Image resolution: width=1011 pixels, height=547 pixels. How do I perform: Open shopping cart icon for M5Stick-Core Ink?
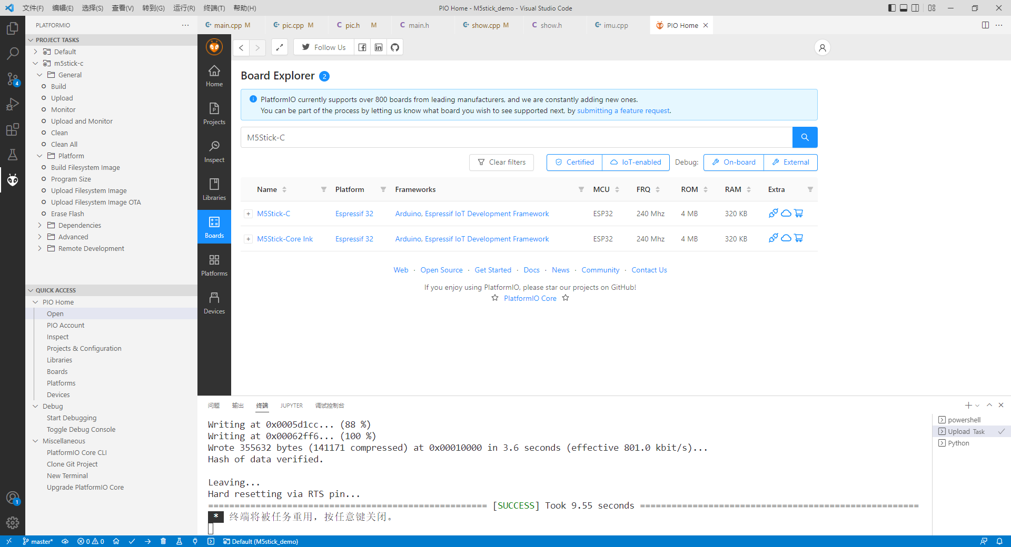click(799, 238)
